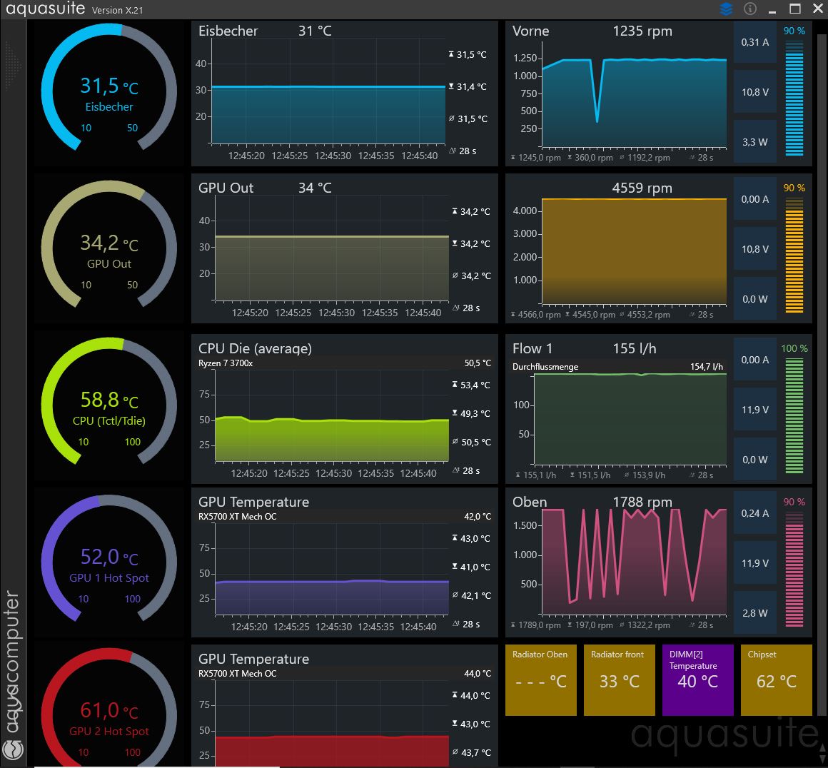This screenshot has height=768, width=828.
Task: Click the Eisbecher chart title
Action: [x=228, y=31]
